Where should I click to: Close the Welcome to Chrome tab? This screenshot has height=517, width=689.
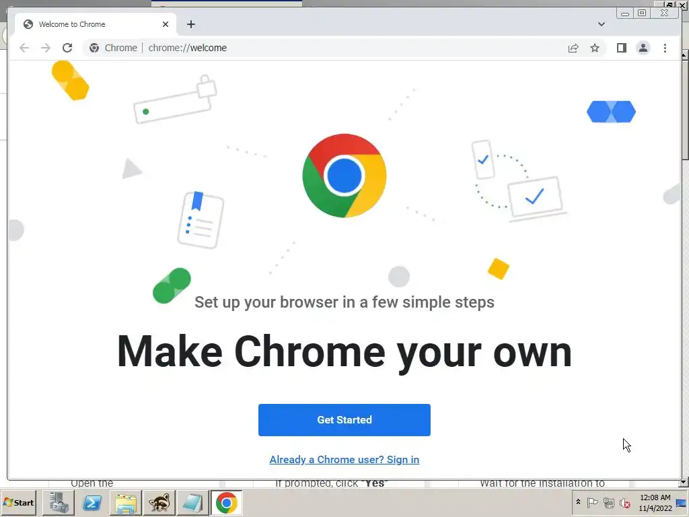point(166,24)
